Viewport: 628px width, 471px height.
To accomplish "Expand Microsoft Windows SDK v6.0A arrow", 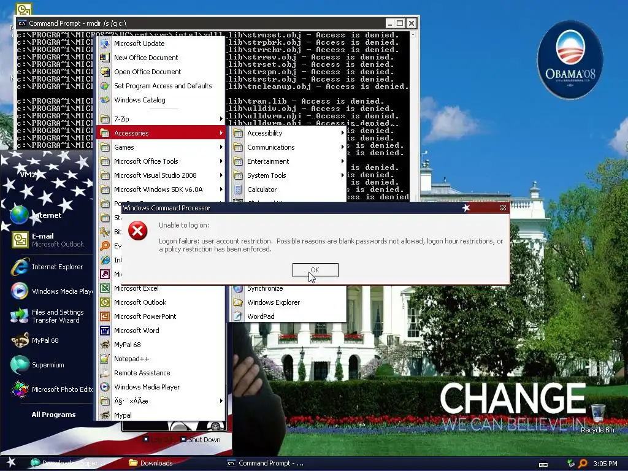I will point(221,189).
